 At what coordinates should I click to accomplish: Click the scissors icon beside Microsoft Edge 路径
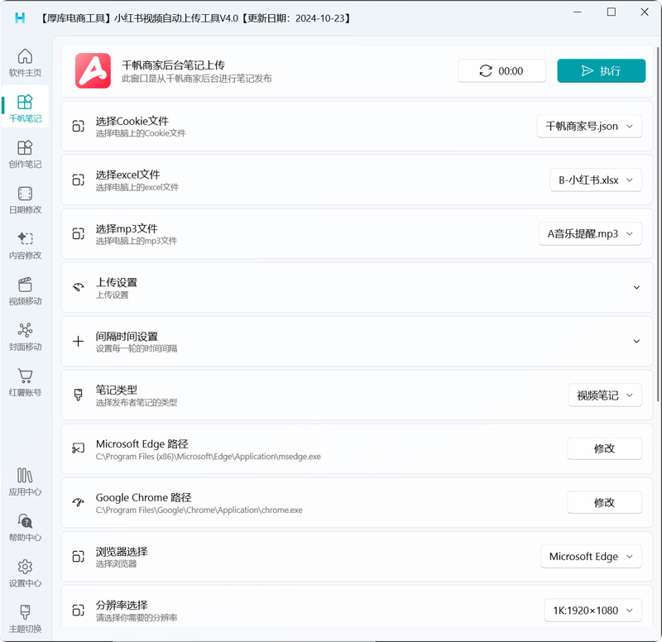pyautogui.click(x=78, y=448)
